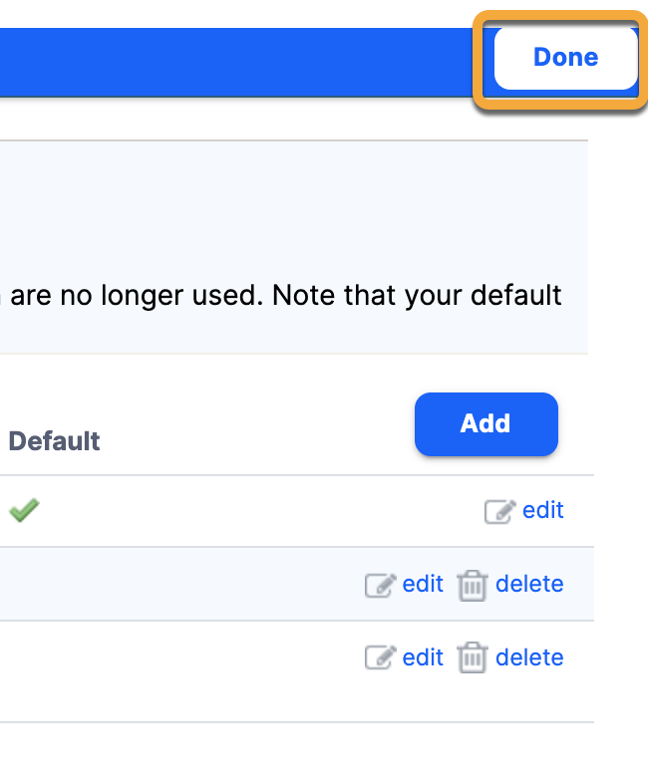648x777 pixels.
Task: Click the pencil icon in the second row
Action: coord(379,585)
